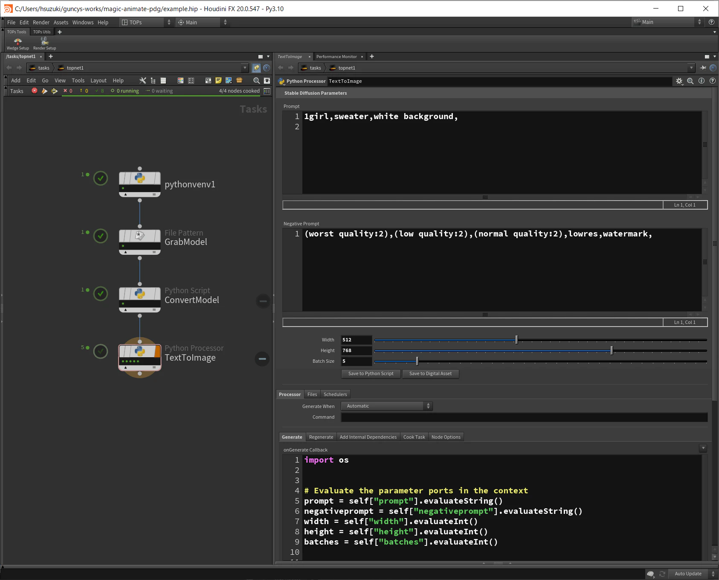Viewport: 719px width, 580px height.
Task: Toggle parameter pane pin icon
Action: 703,68
